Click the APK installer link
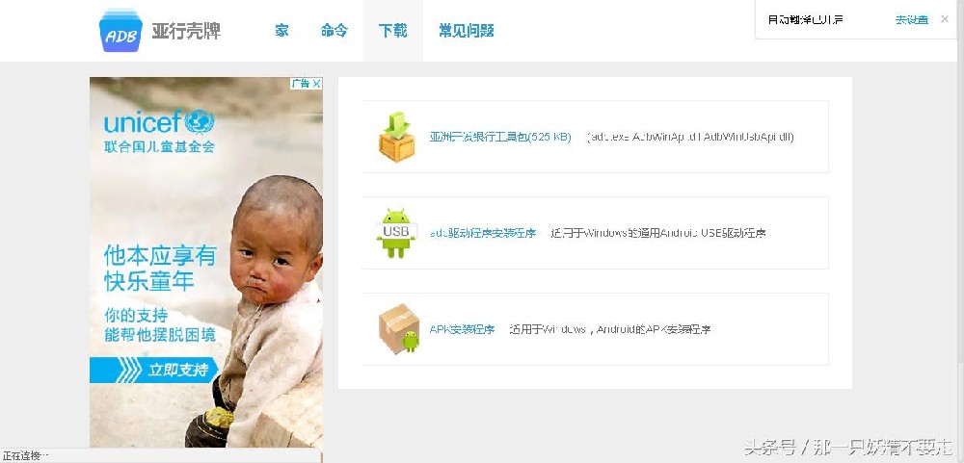 pyautogui.click(x=462, y=329)
